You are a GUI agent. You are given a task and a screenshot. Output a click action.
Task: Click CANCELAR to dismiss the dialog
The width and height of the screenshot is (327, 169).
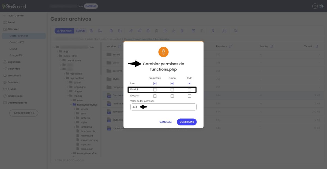coord(166,122)
